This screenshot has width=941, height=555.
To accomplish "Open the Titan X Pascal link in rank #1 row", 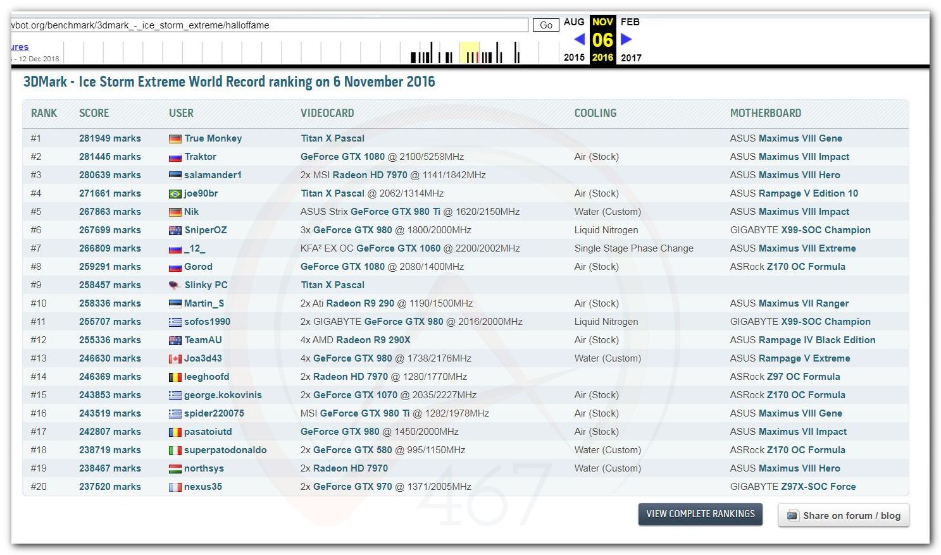I will pos(333,138).
